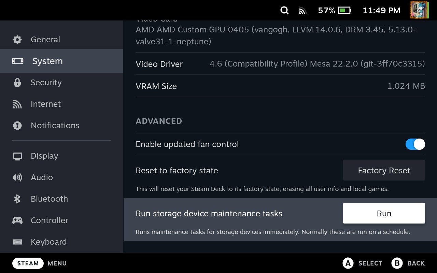This screenshot has height=273, width=437.
Task: Click the 11:49 PM clock
Action: (381, 11)
